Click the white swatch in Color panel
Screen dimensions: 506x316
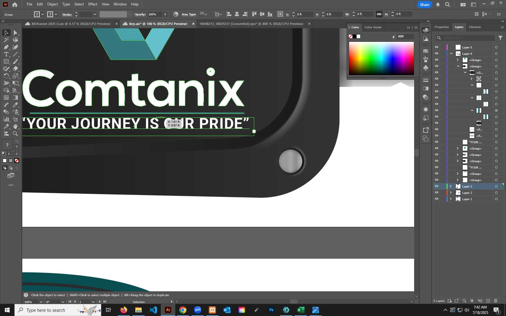[x=358, y=36]
